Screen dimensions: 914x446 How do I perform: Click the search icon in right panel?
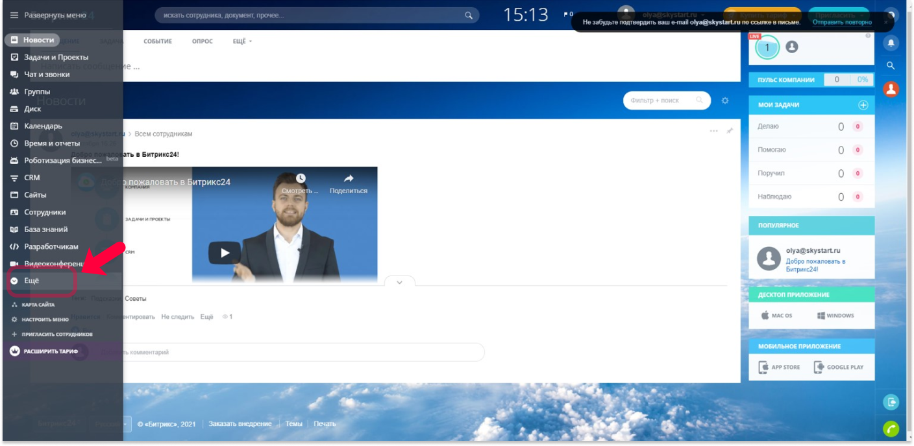(x=891, y=65)
